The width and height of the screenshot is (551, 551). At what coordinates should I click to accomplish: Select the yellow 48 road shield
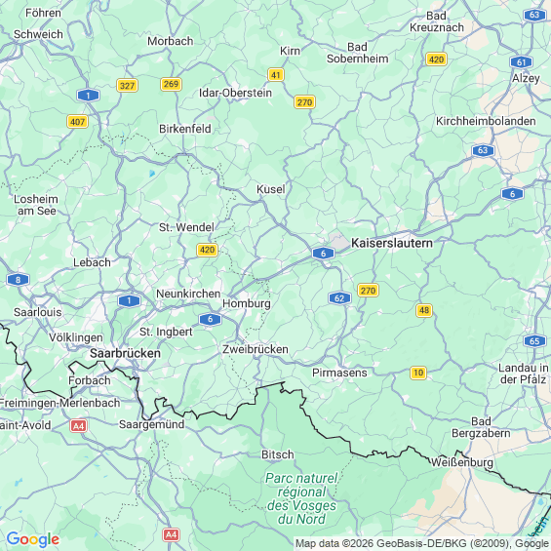tap(424, 310)
